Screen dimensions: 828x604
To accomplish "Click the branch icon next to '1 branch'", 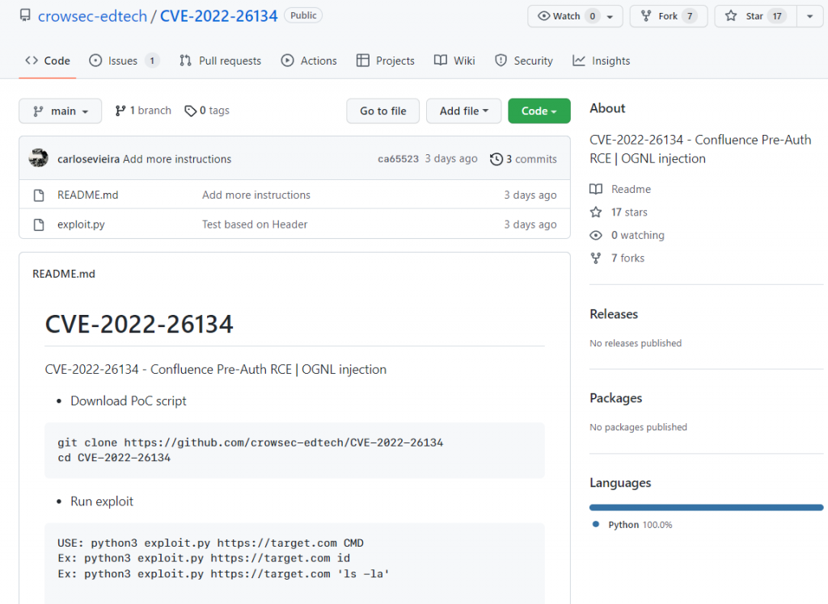I will pos(121,110).
